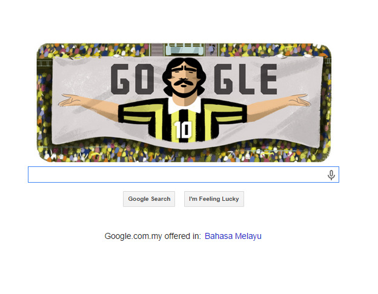Click the letter E on doodle banner
378x294 pixels.
coord(268,79)
